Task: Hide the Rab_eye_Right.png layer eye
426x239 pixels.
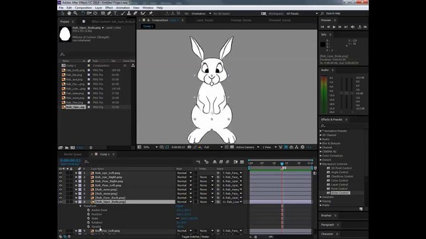Action: click(61, 177)
